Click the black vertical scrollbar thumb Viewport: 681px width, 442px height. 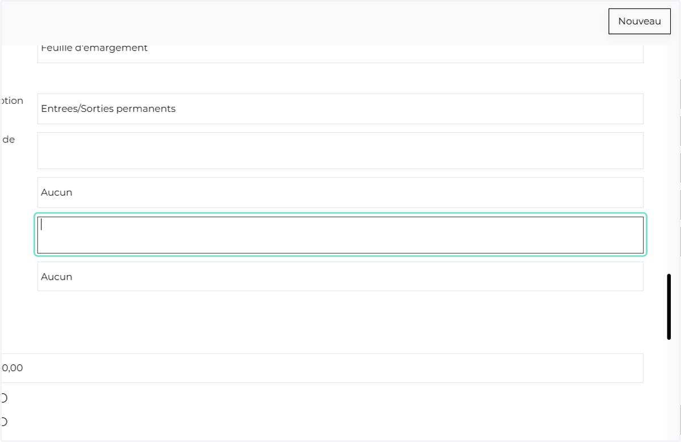[x=669, y=307]
